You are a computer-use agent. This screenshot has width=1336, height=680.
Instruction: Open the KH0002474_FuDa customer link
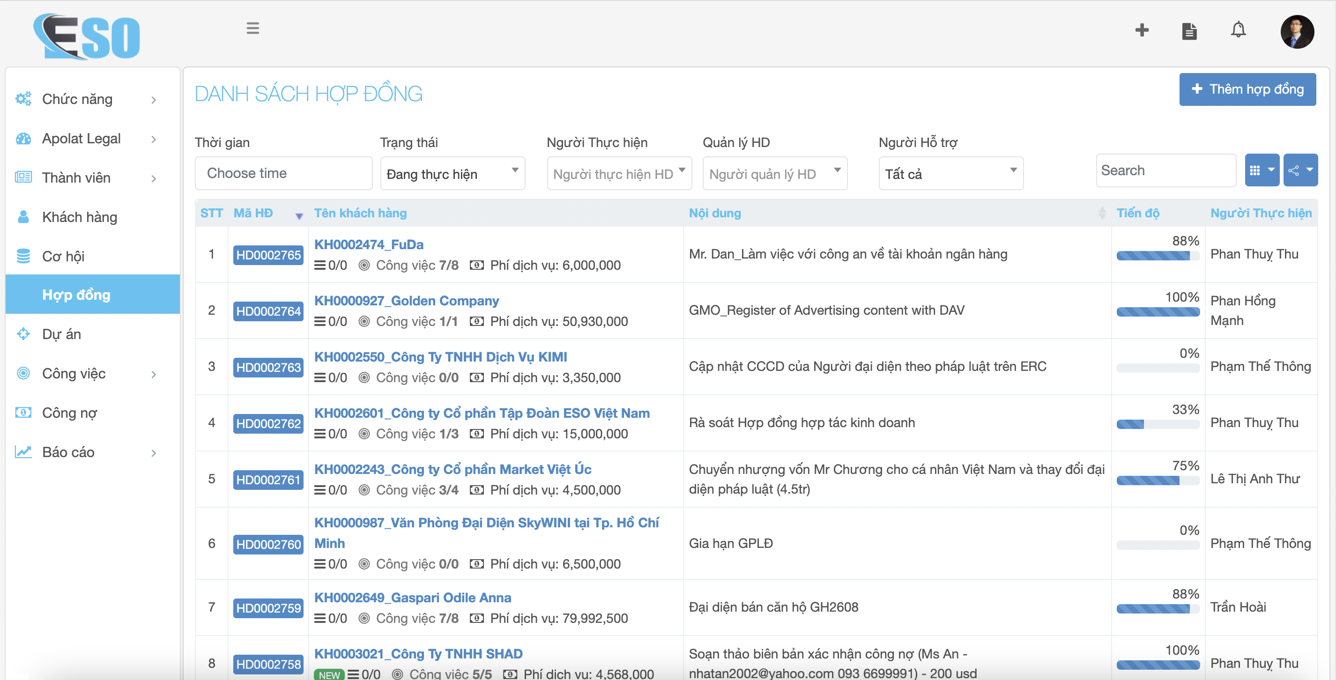(x=369, y=244)
